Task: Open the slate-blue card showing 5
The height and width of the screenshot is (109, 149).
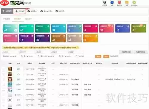Action: click(74, 28)
